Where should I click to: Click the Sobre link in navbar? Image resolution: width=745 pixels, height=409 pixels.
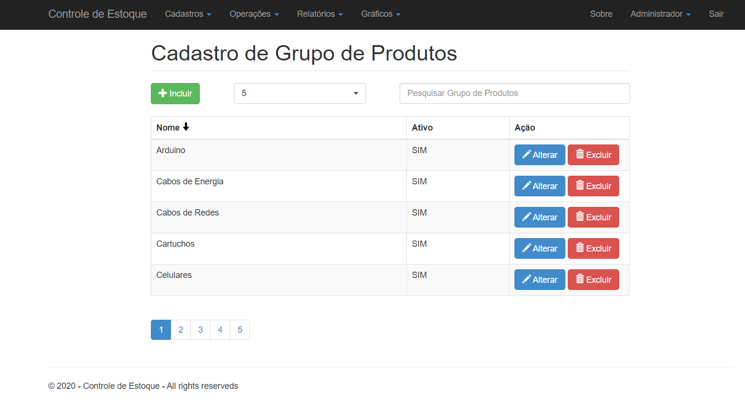pyautogui.click(x=601, y=14)
